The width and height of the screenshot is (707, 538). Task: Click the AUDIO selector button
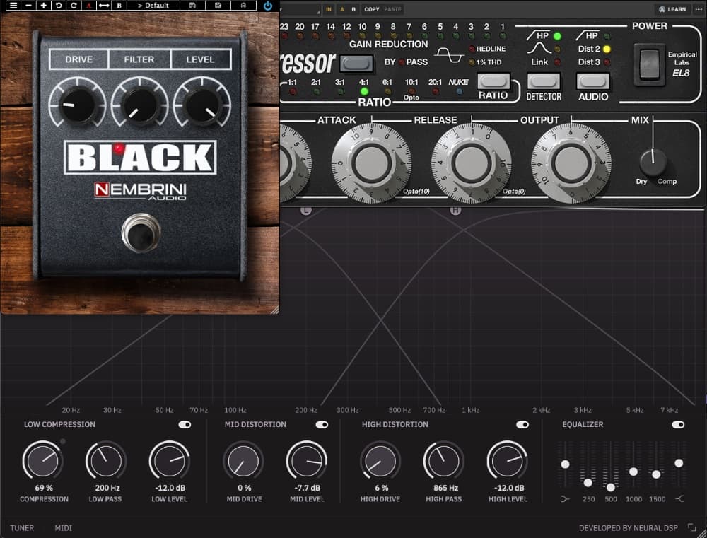593,81
